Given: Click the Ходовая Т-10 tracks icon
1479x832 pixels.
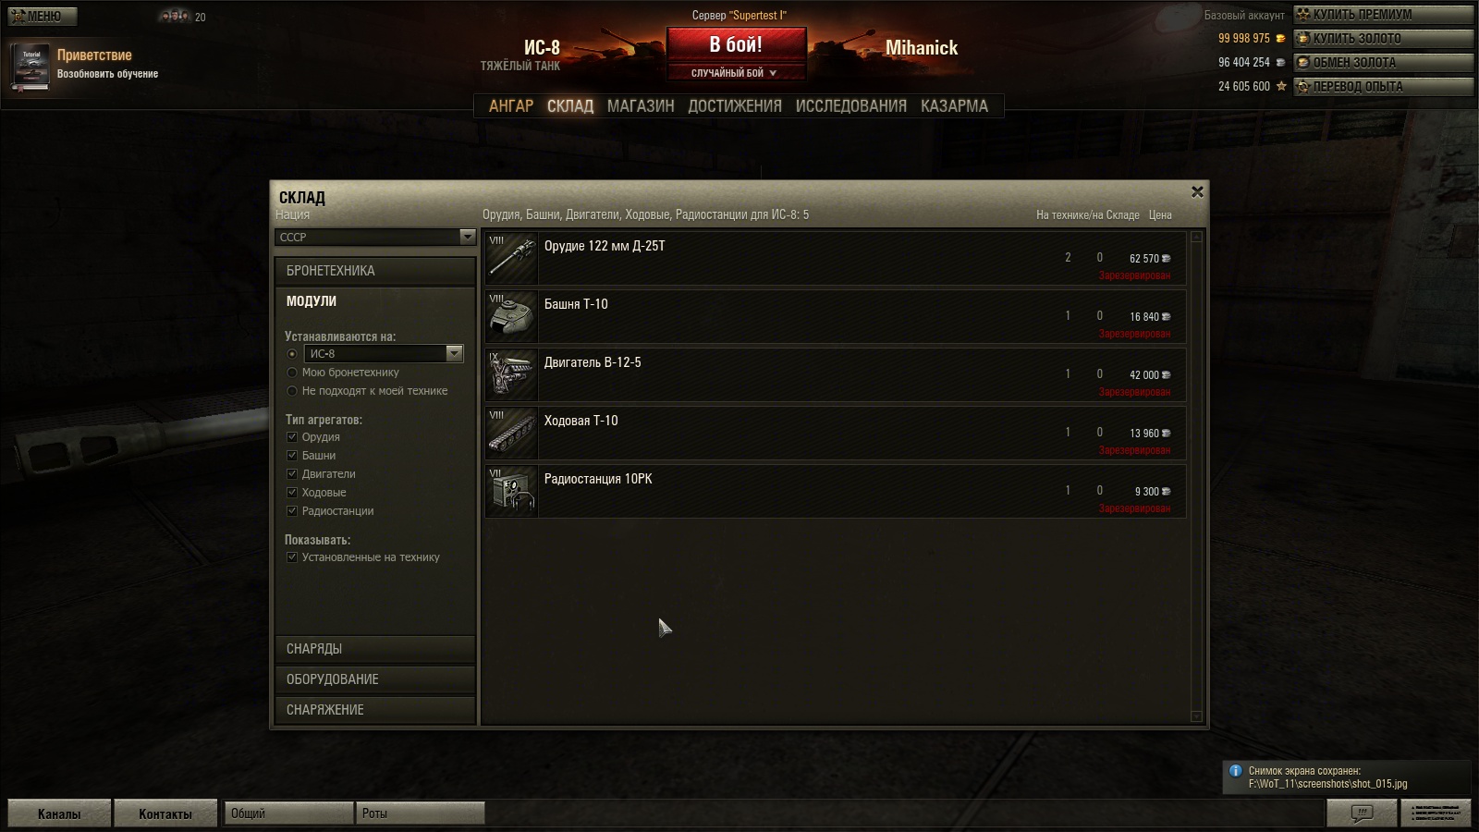Looking at the screenshot, I should point(511,433).
